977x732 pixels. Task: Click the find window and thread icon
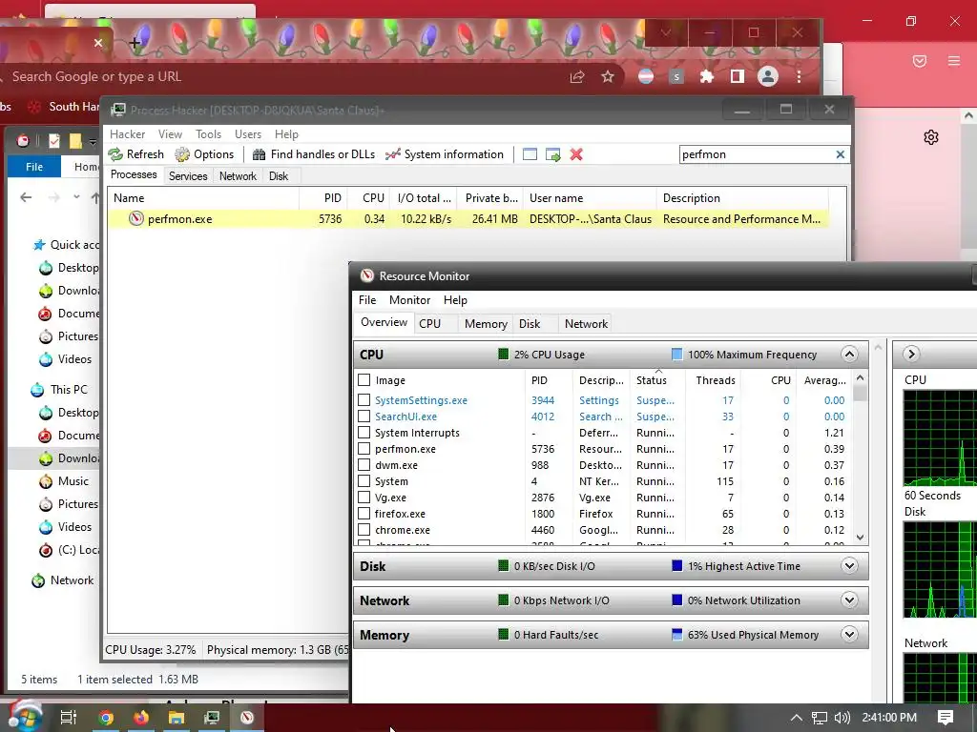552,154
